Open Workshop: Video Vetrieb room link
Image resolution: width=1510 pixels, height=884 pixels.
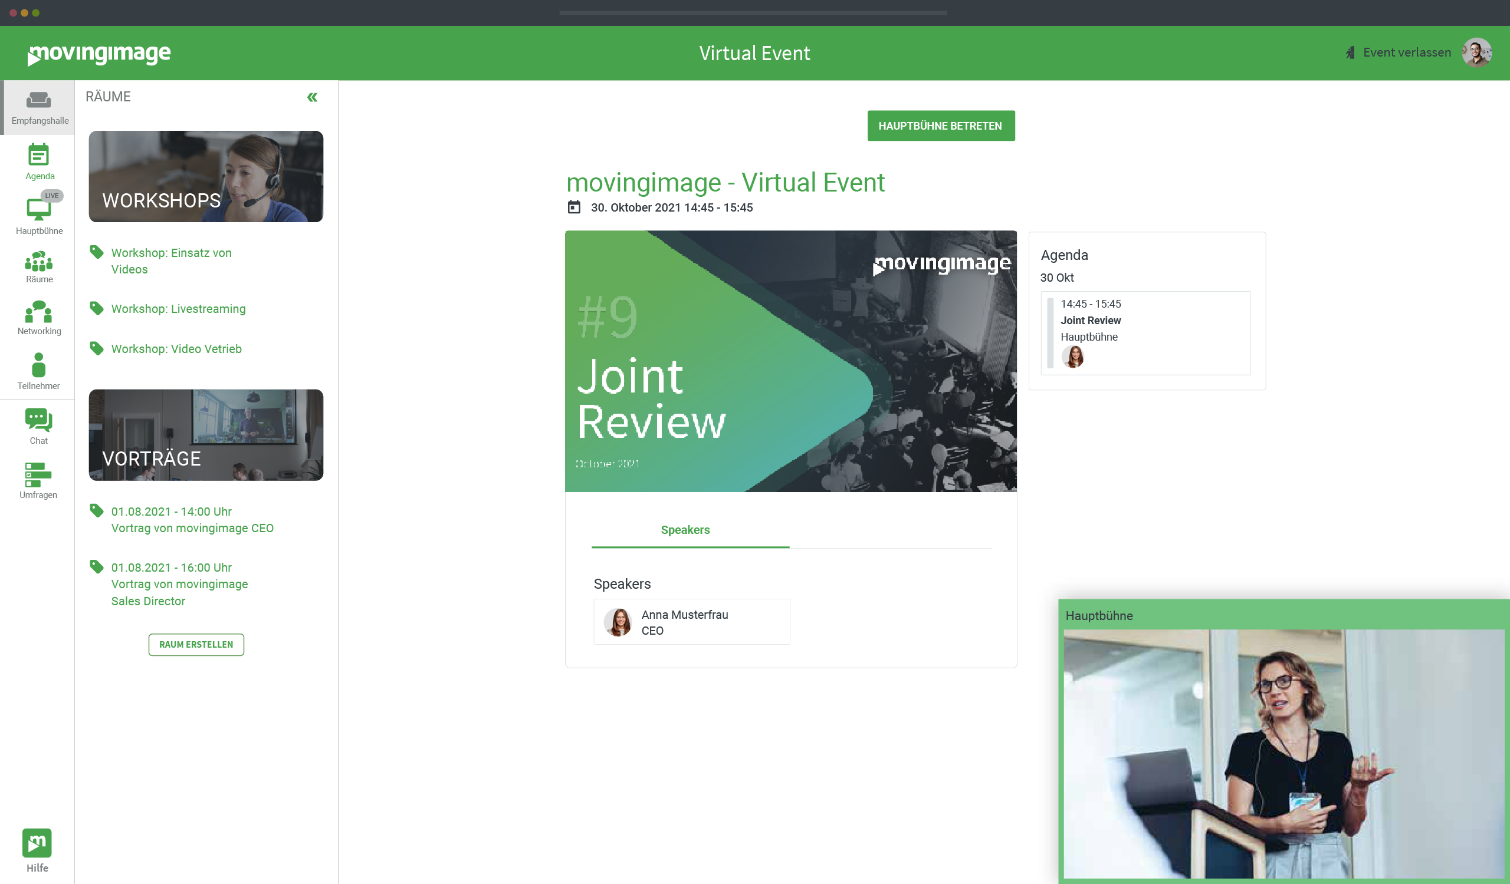176,349
